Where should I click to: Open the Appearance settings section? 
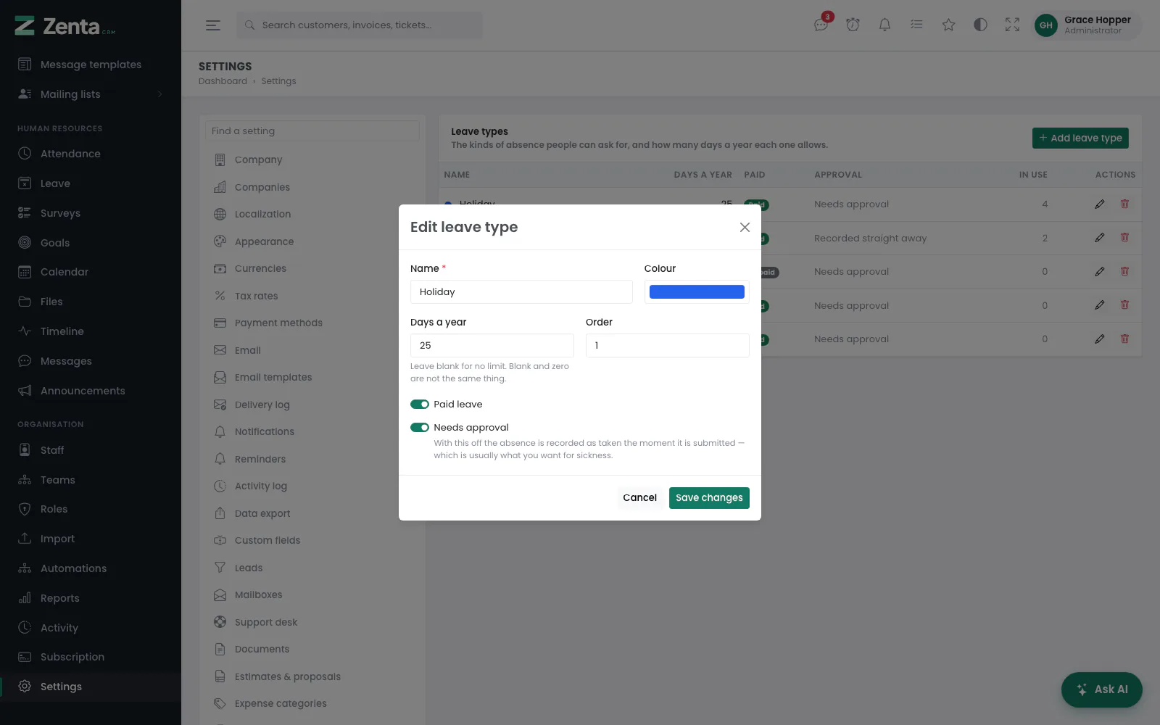coord(312,241)
